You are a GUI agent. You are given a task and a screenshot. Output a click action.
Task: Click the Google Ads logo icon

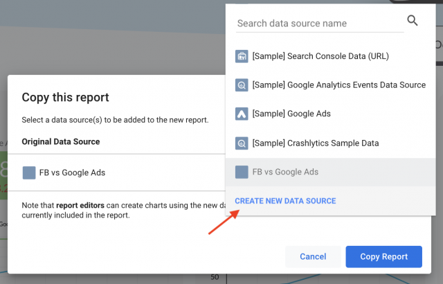point(242,114)
